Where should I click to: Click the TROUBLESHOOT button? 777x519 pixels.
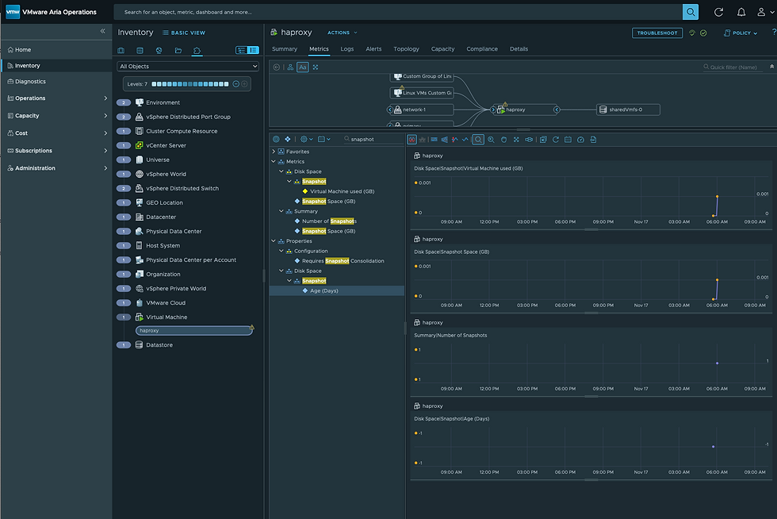pyautogui.click(x=657, y=33)
